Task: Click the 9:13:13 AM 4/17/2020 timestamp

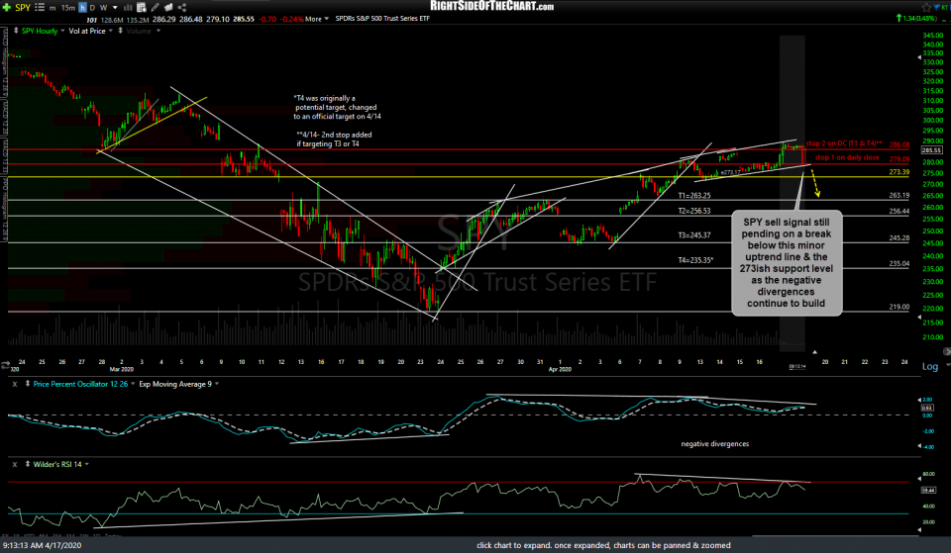Action: (x=42, y=546)
